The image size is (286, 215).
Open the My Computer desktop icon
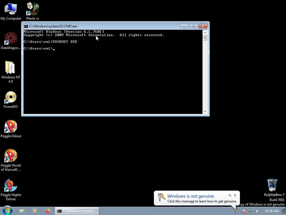tap(11, 11)
